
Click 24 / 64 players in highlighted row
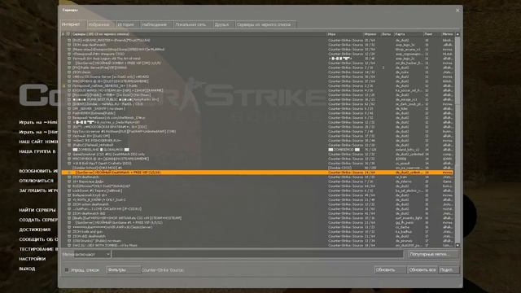click(x=370, y=173)
